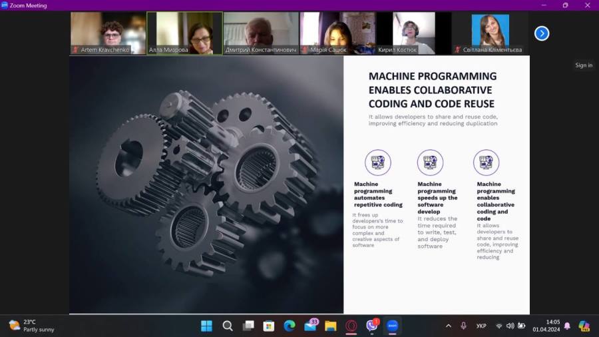
Task: Open Mail app with 33 badge
Action: coord(311,326)
